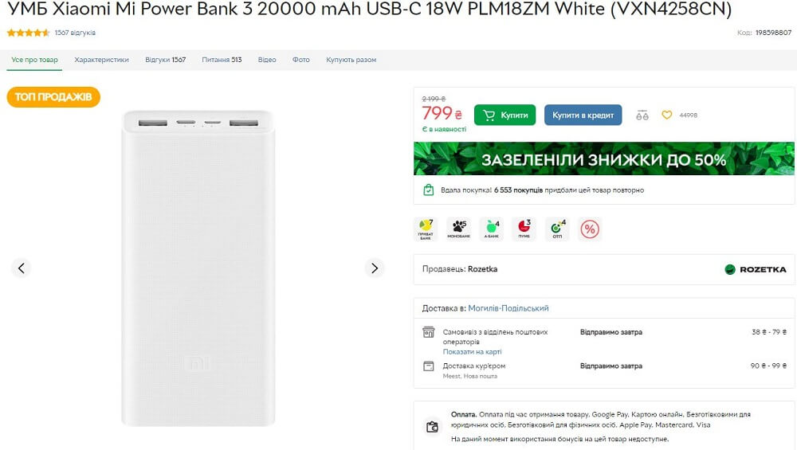Show next product photo with right arrow
This screenshot has height=450, width=797.
tap(375, 268)
